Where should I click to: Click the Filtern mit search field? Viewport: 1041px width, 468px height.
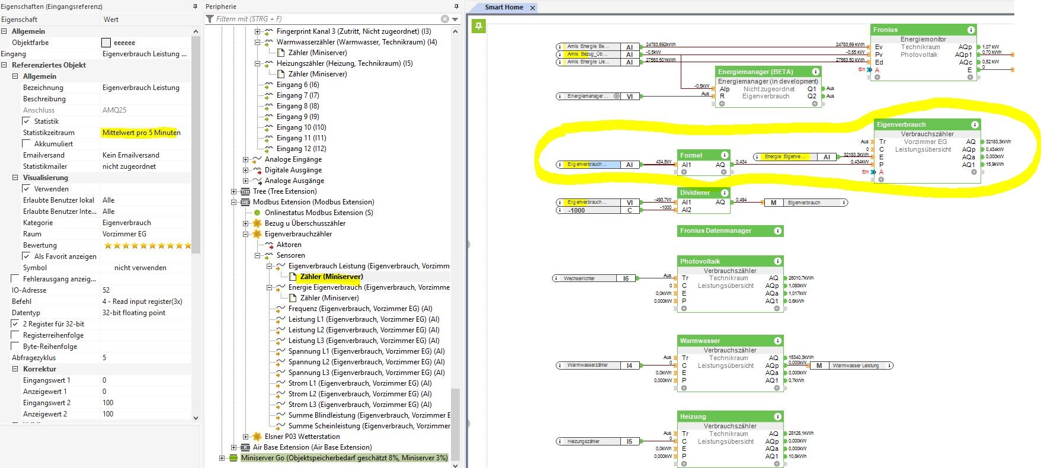click(x=326, y=19)
